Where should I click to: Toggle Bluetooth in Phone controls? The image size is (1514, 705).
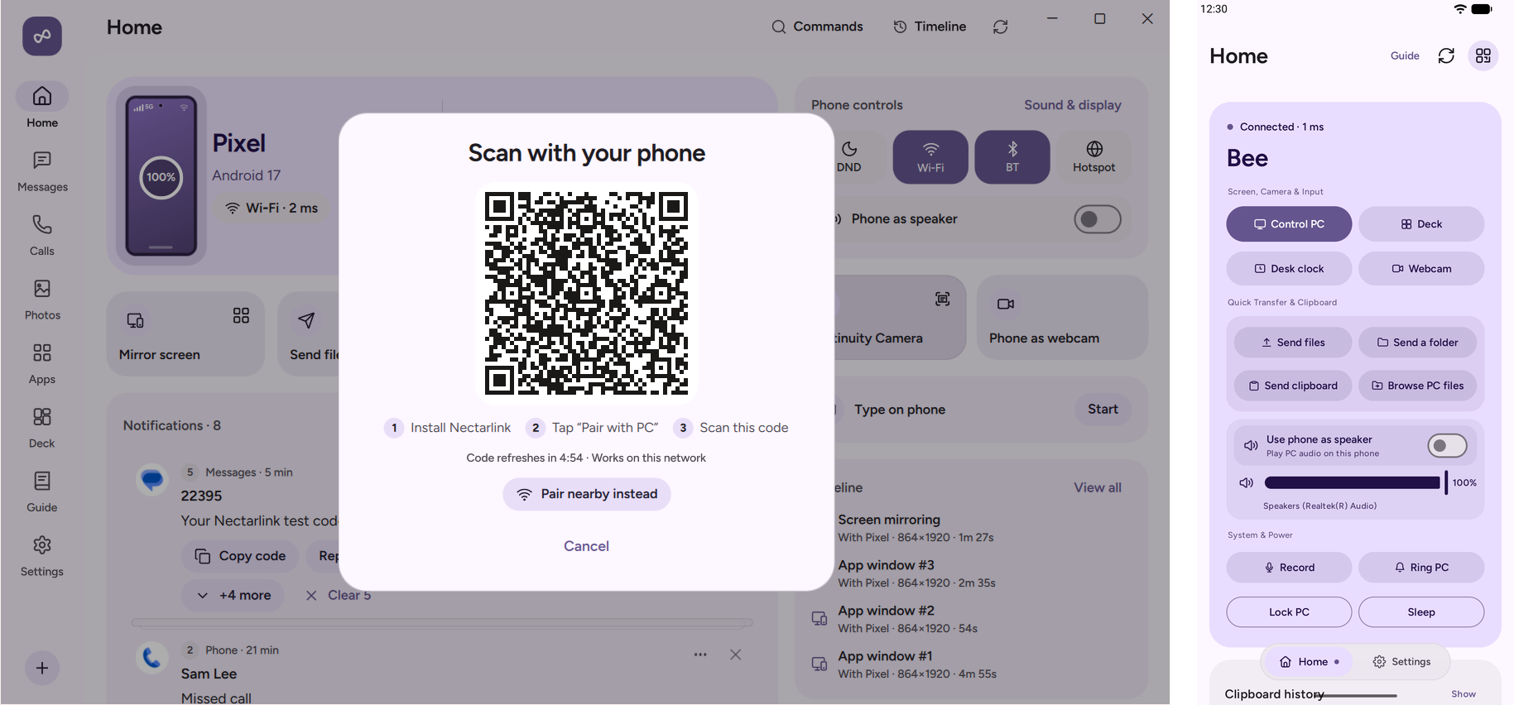pyautogui.click(x=1012, y=156)
